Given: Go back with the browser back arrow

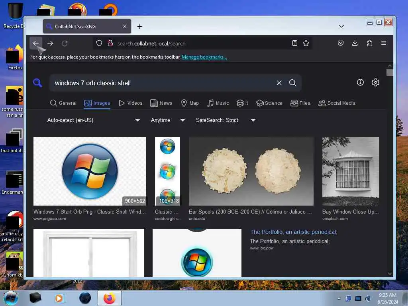Looking at the screenshot, I should coord(36,43).
